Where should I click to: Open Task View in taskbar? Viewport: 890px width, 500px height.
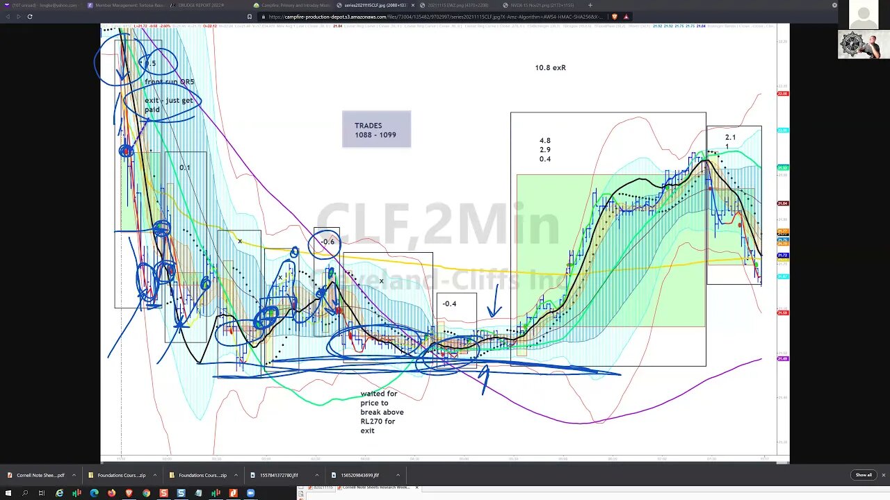42,493
